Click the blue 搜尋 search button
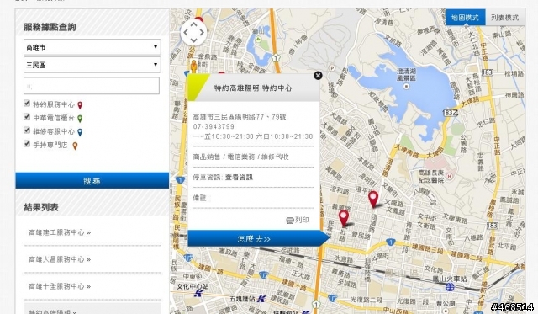 pyautogui.click(x=92, y=181)
